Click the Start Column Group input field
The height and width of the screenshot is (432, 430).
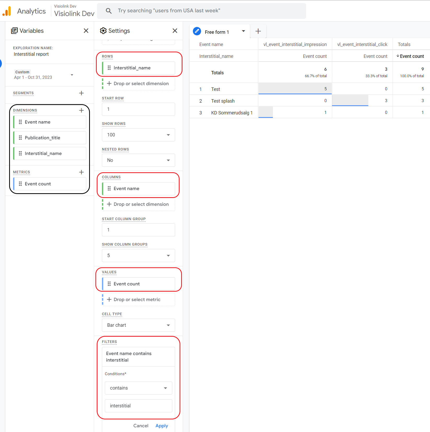click(139, 230)
